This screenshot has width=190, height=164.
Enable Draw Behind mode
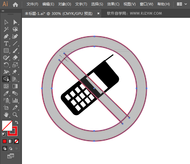pyautogui.click(x=11, y=149)
